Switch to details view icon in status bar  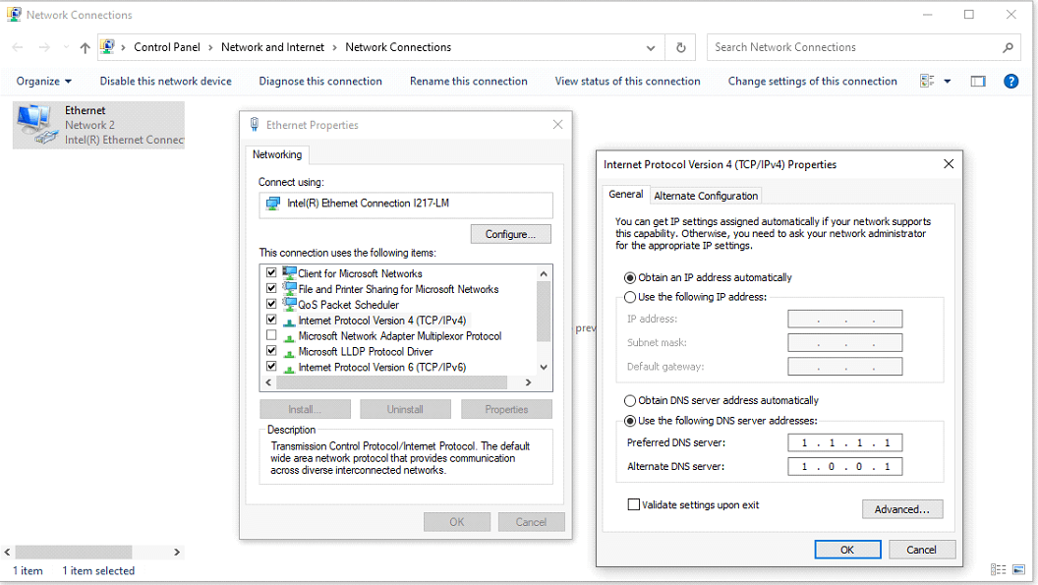click(999, 570)
